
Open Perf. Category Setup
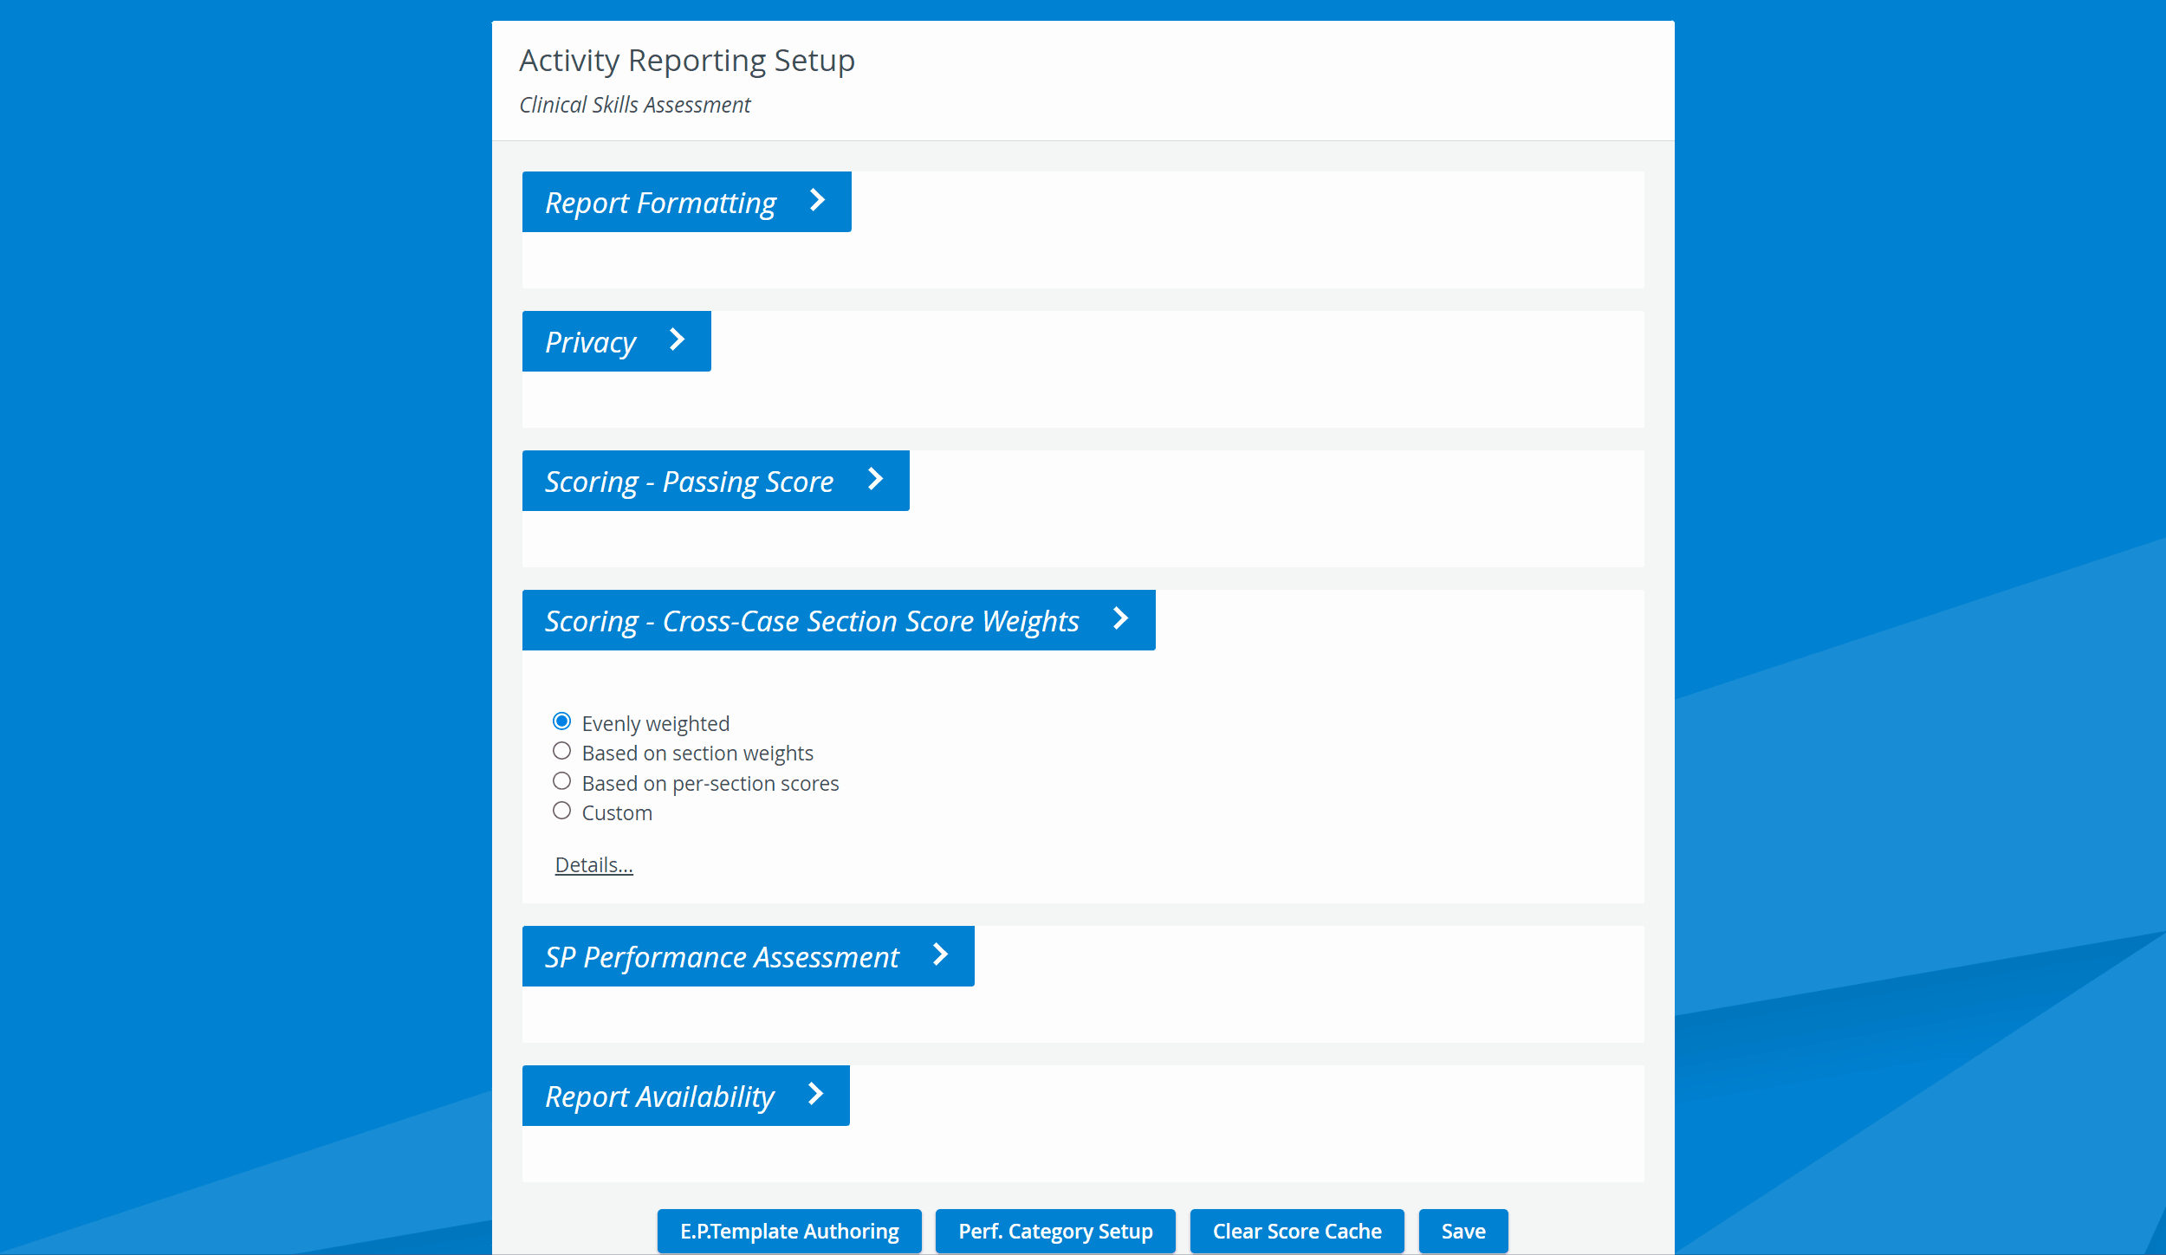(x=1055, y=1231)
